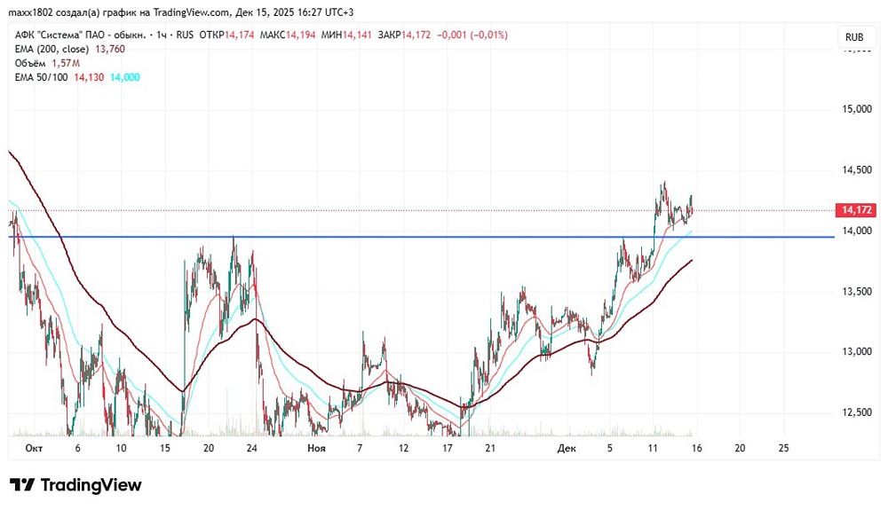
Task: Click the 13,760 EMA 200 value
Action: click(x=110, y=49)
